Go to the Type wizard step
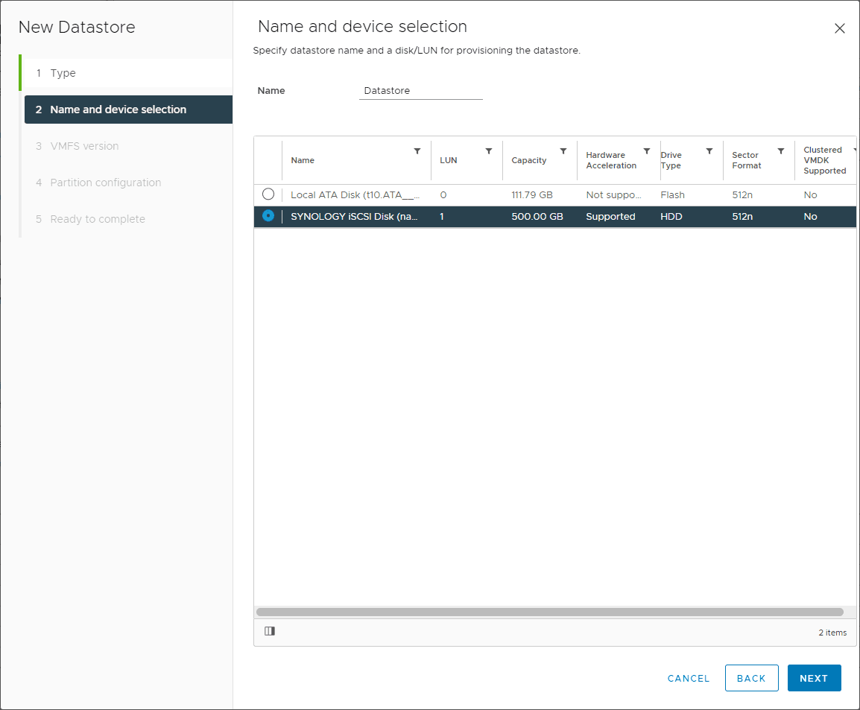This screenshot has width=860, height=710. tap(63, 73)
